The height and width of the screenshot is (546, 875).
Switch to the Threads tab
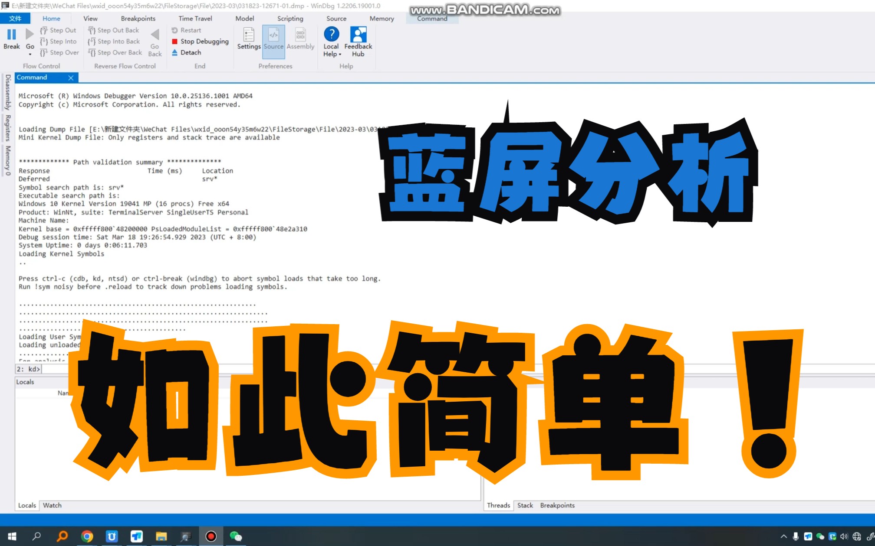point(498,505)
